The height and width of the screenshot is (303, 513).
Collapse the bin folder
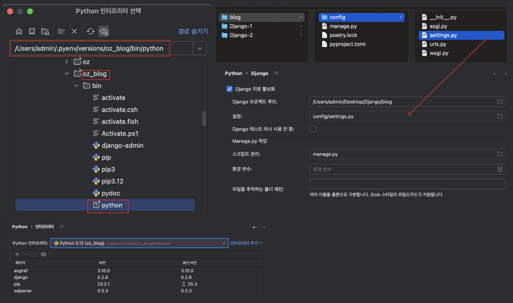(76, 86)
